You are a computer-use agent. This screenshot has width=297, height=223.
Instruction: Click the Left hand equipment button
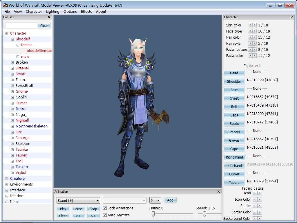234,166
